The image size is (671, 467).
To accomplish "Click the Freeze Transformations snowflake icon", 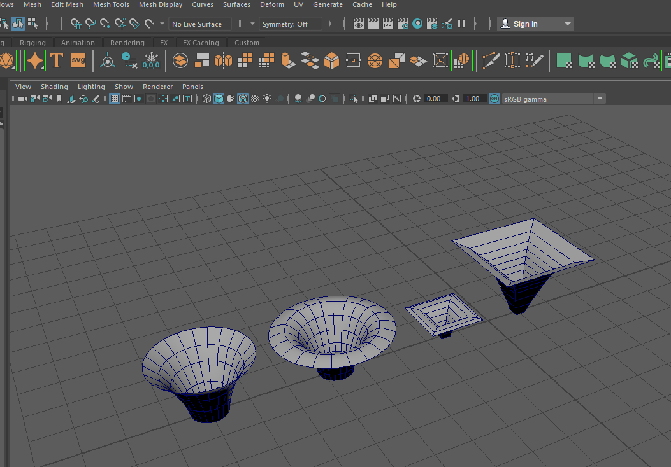I will (x=151, y=60).
